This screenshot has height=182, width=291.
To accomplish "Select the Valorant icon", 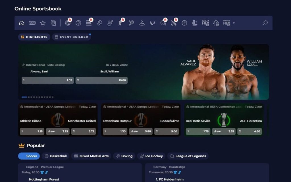I will click(x=153, y=23).
